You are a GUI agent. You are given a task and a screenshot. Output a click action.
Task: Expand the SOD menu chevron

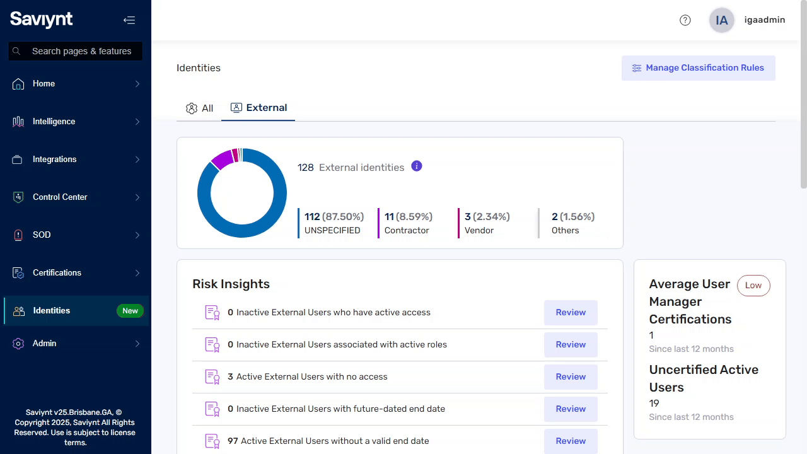(x=137, y=235)
